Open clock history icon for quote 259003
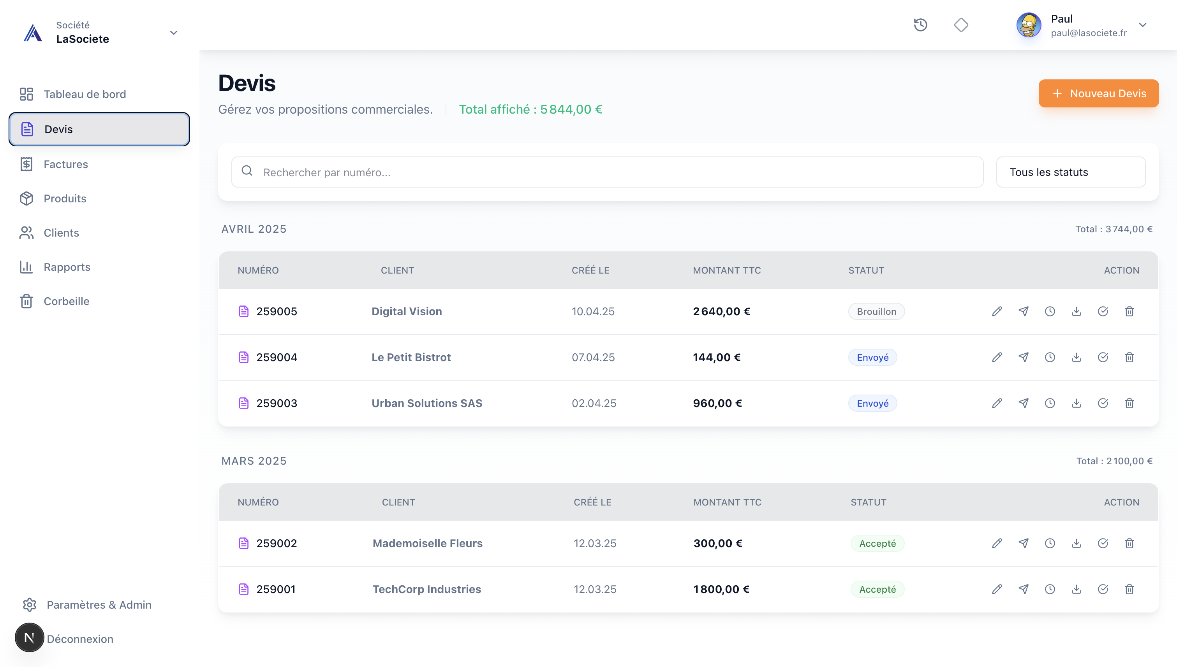Screen dimensions: 1177x667 pyautogui.click(x=1050, y=403)
